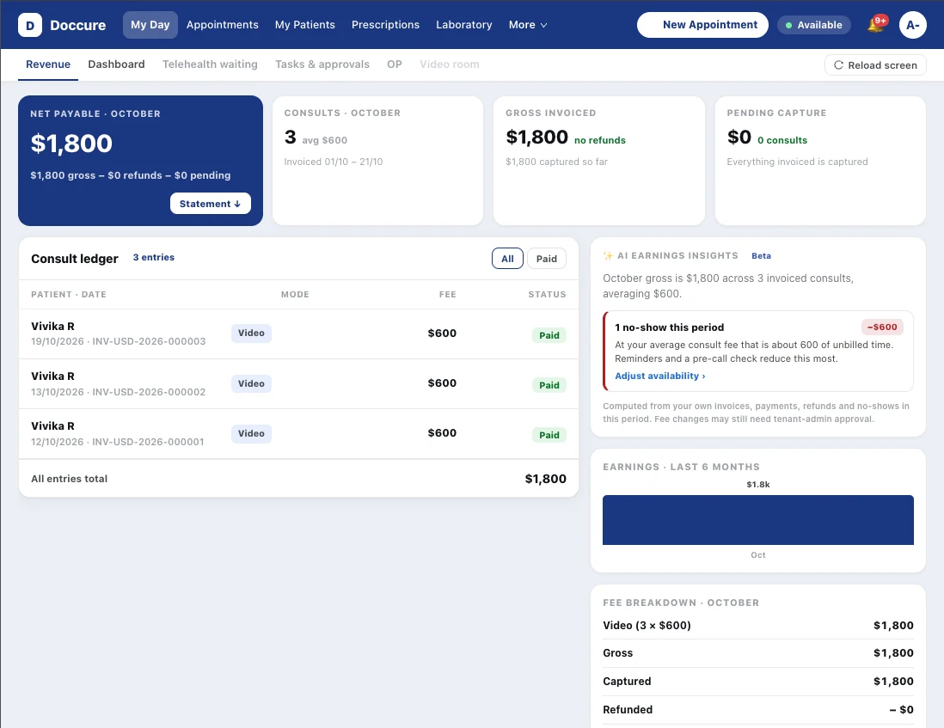Viewport: 944px width, 728px height.
Task: Click the Video badge on the 12/10/2026 entry
Action: 251,434
